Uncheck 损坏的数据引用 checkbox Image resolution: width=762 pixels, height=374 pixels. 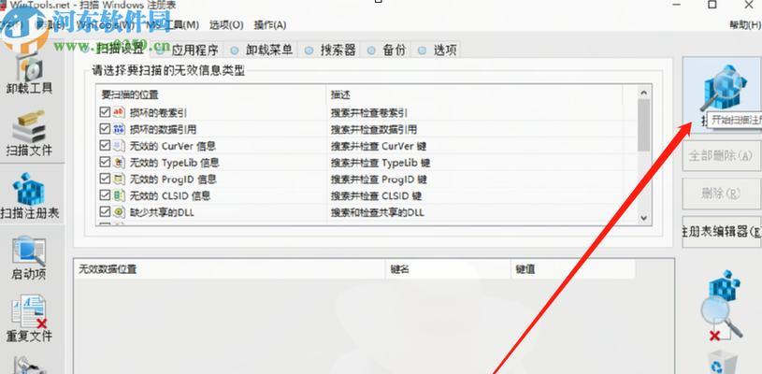[105, 129]
